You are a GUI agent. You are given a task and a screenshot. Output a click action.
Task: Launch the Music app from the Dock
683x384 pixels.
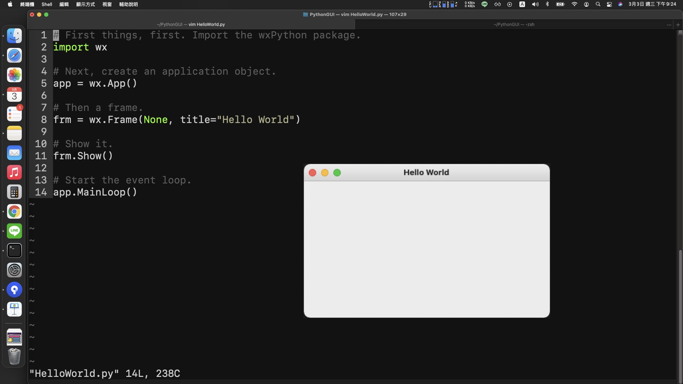click(14, 172)
